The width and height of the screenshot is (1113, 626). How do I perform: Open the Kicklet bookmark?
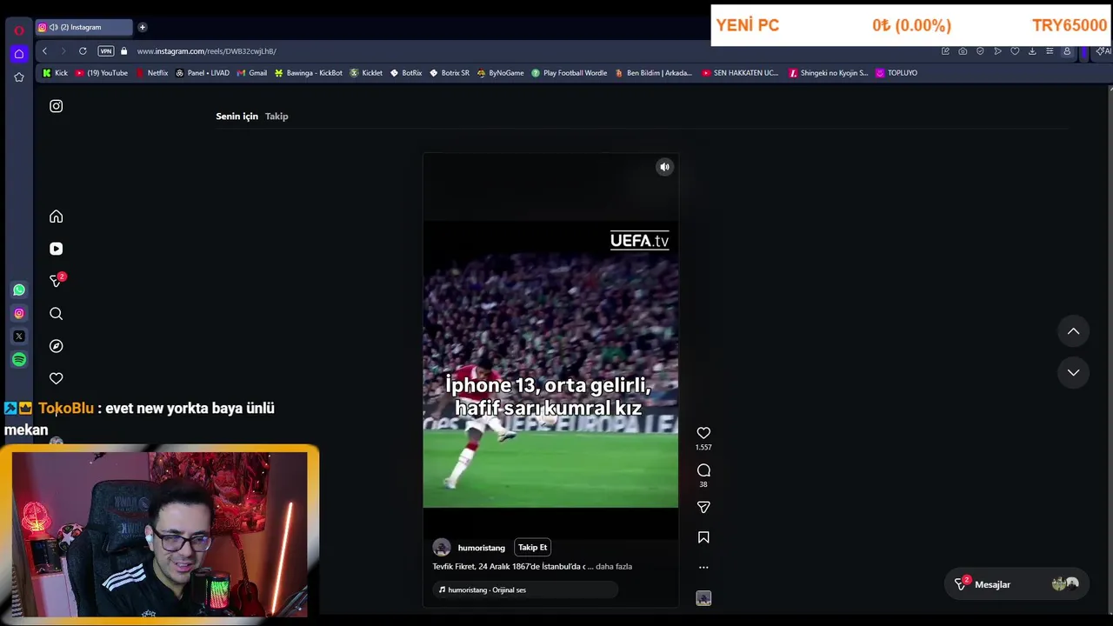pyautogui.click(x=366, y=73)
